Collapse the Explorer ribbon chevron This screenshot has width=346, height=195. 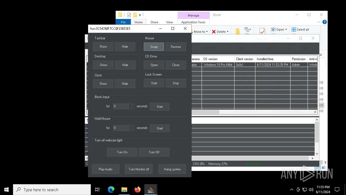[319, 22]
